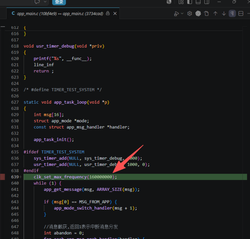Screen dimensions: 250x239
Task: Click the Run and Debug icon
Action: click(x=176, y=14)
